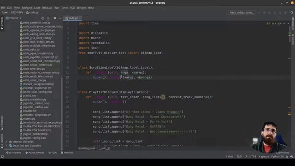Open the Project tool window side tab
295x166 pixels.
click(x=2, y=24)
